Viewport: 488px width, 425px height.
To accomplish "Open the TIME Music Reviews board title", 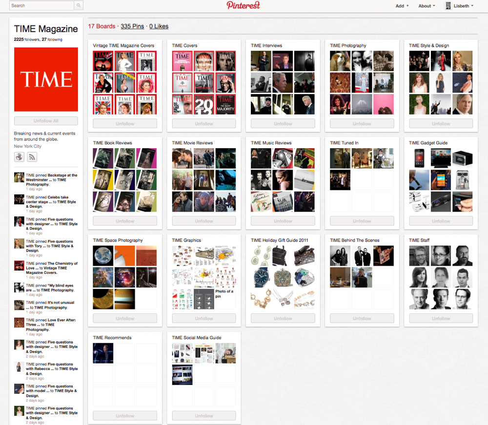I will tap(271, 143).
